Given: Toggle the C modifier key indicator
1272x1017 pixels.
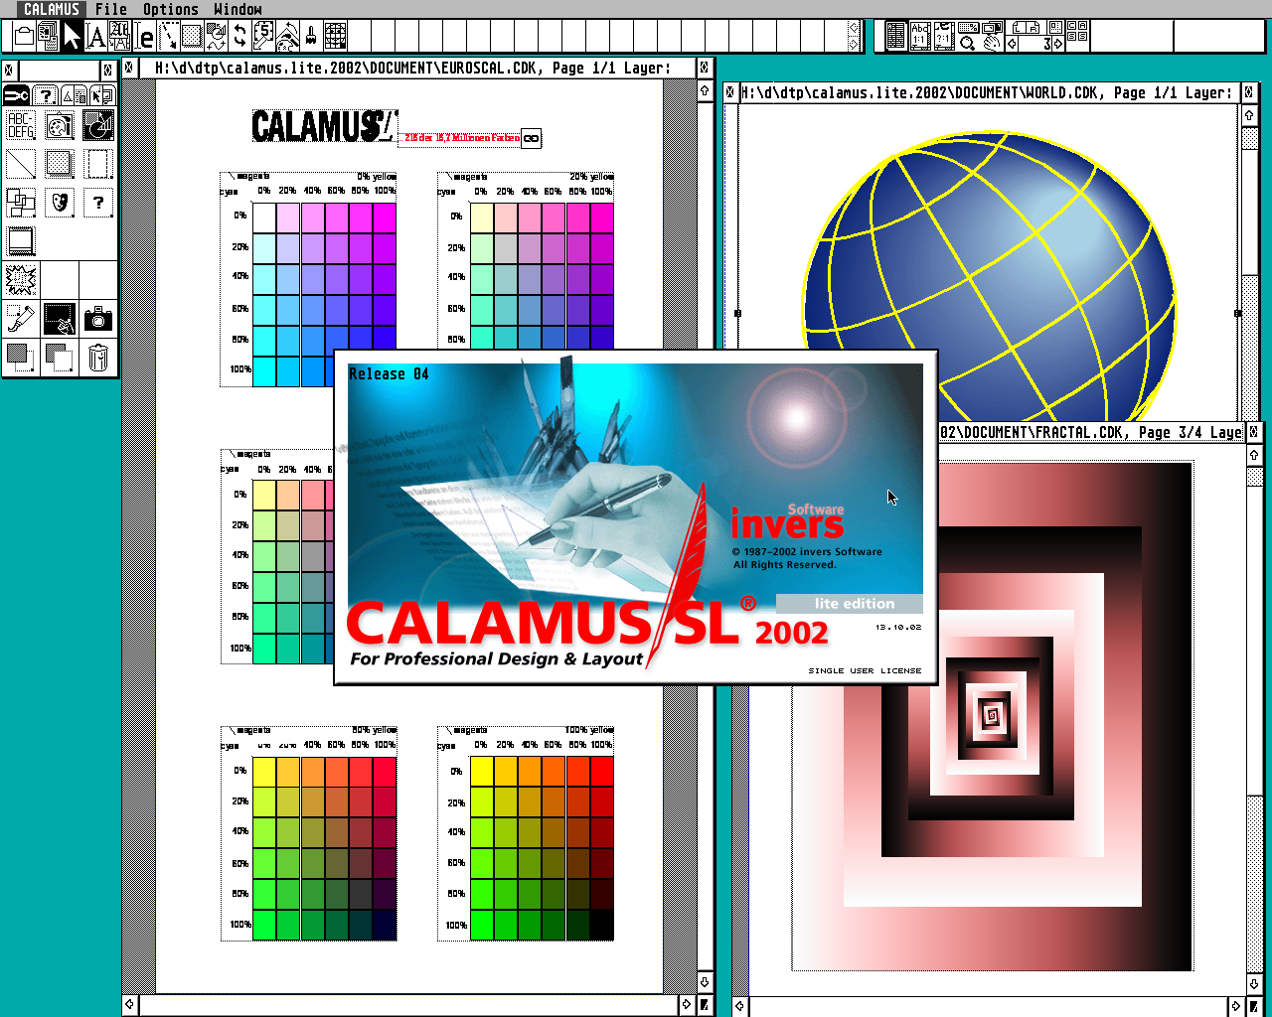Looking at the screenshot, I should [x=1070, y=26].
